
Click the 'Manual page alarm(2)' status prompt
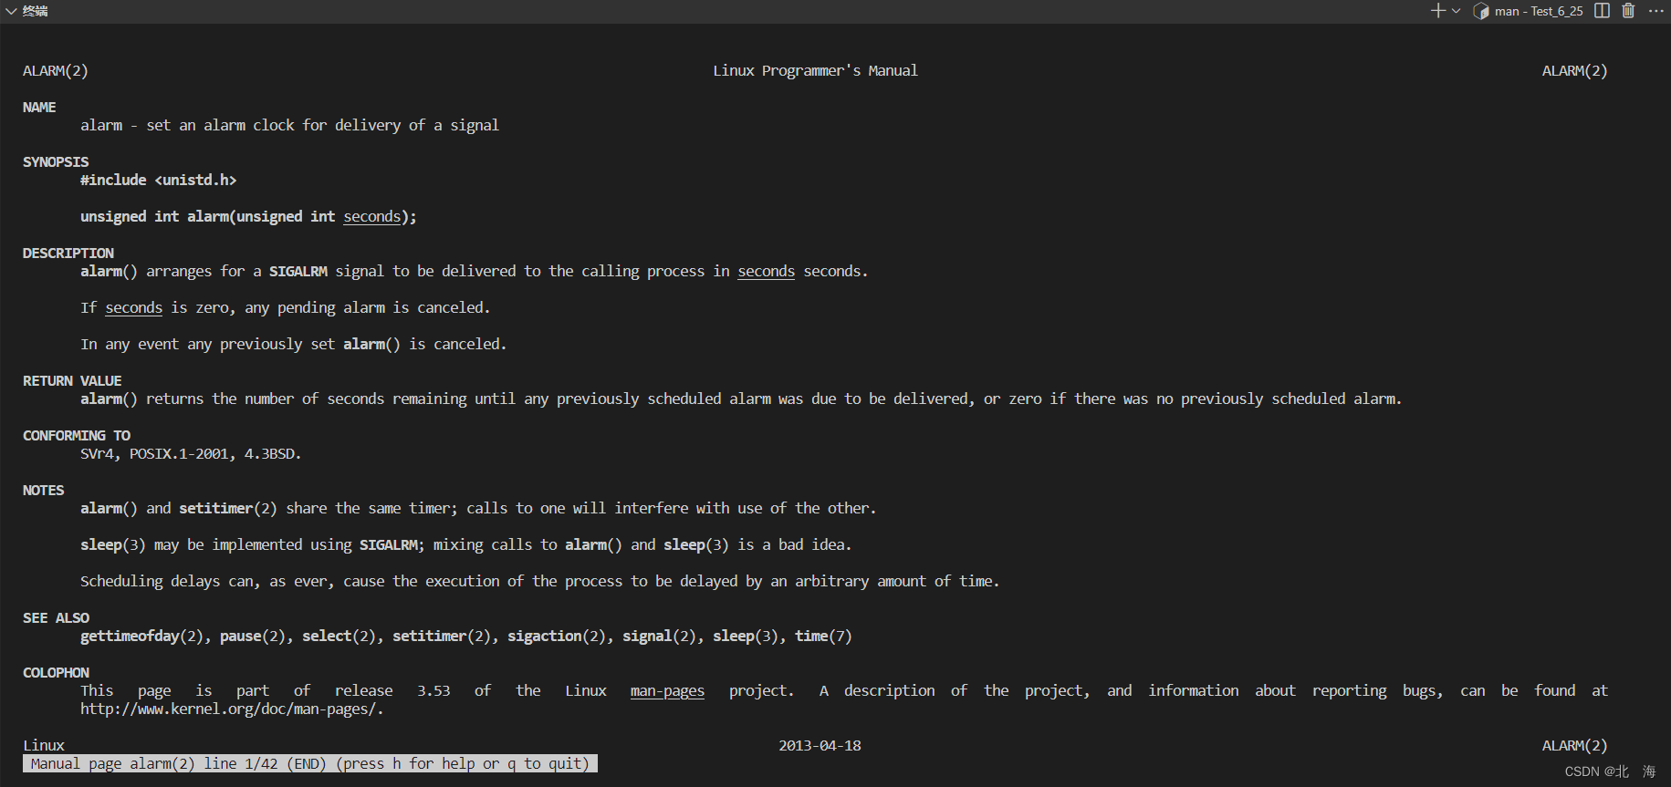pos(310,763)
